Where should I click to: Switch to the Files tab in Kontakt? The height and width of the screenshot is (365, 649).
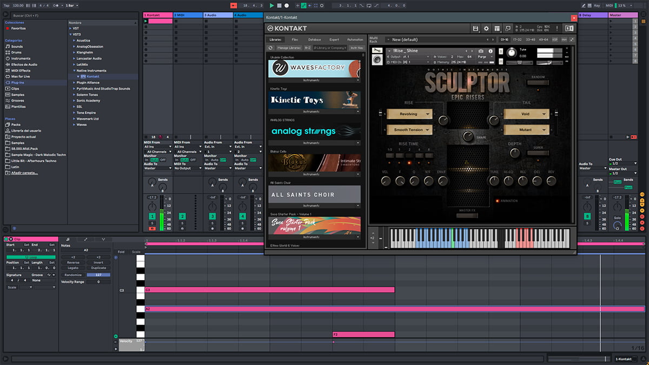[295, 39]
